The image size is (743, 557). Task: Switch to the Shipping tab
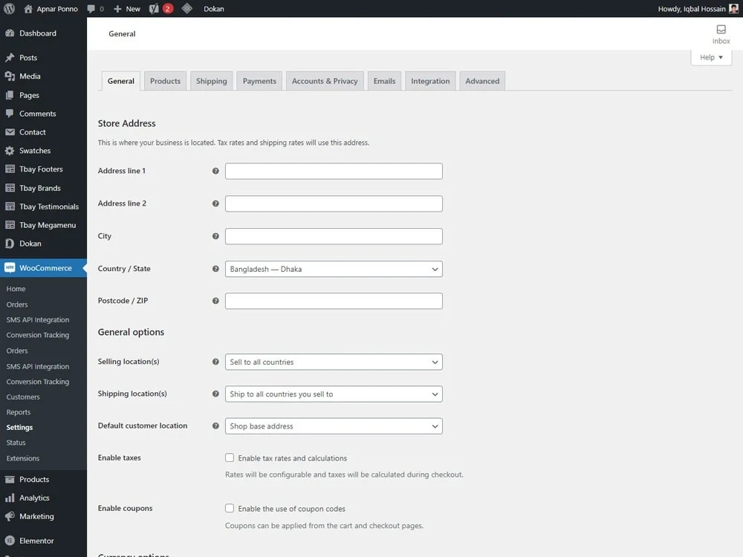pos(211,80)
